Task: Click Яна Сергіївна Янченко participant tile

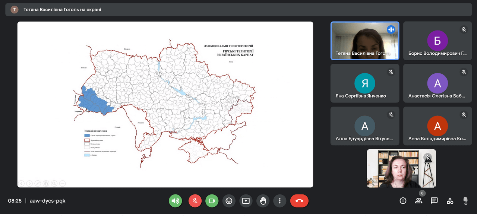Action: (x=365, y=83)
